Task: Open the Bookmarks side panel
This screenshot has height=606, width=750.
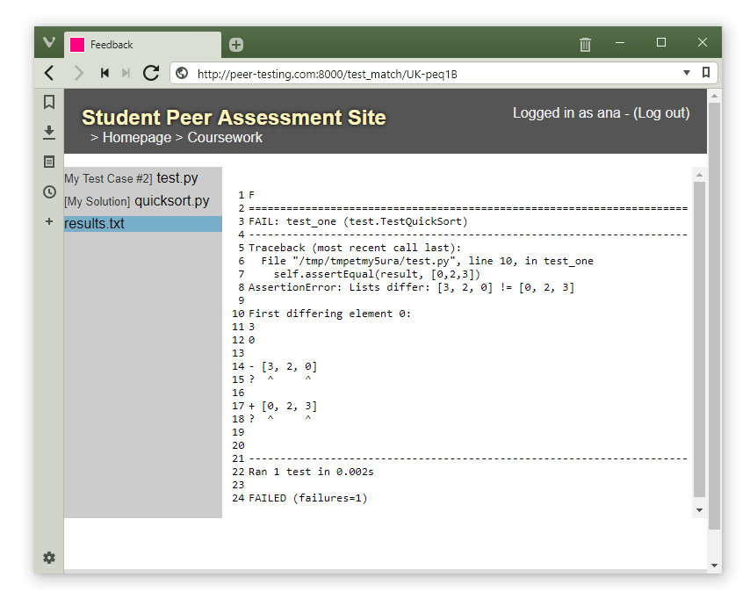Action: 49,102
